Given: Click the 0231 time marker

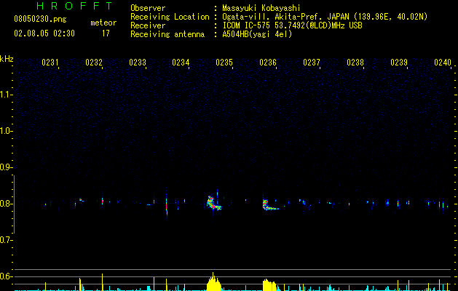Looking at the screenshot, I should [x=50, y=63].
